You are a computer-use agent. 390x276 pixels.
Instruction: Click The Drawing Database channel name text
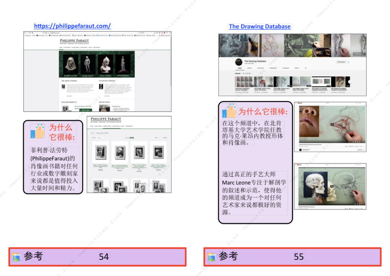[x=255, y=61]
